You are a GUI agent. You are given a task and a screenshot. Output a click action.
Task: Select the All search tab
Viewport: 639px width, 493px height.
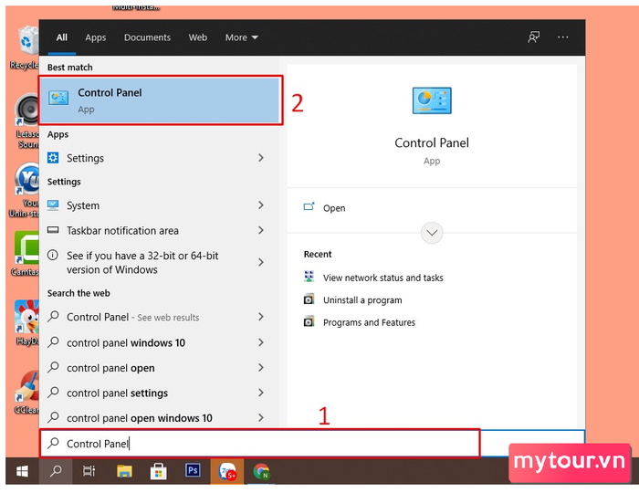[x=61, y=37]
